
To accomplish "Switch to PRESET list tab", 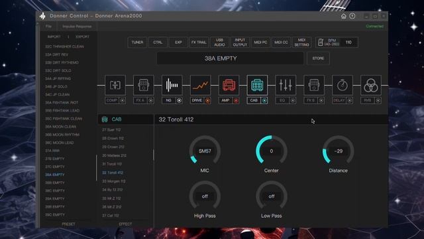I will pos(68,224).
